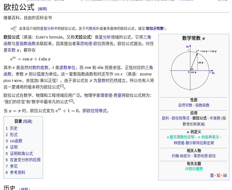The width and height of the screenshot is (232, 190).
Task: Open the 林德曼-魏尔斯特拉斯定理 link
Action: 194,143
